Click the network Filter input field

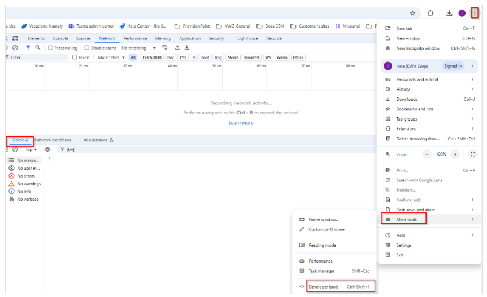click(x=37, y=57)
